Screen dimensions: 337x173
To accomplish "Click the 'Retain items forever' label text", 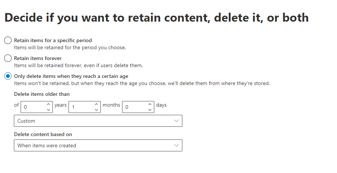I will coord(38,58).
